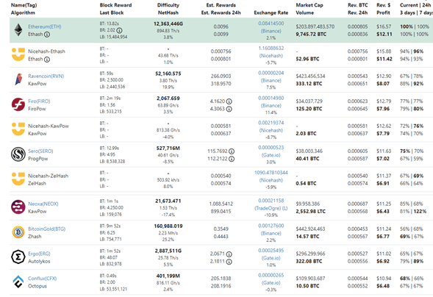
Task: Click Nicehash-KawPow exchange rate 0.00219374
Action: (x=271, y=123)
